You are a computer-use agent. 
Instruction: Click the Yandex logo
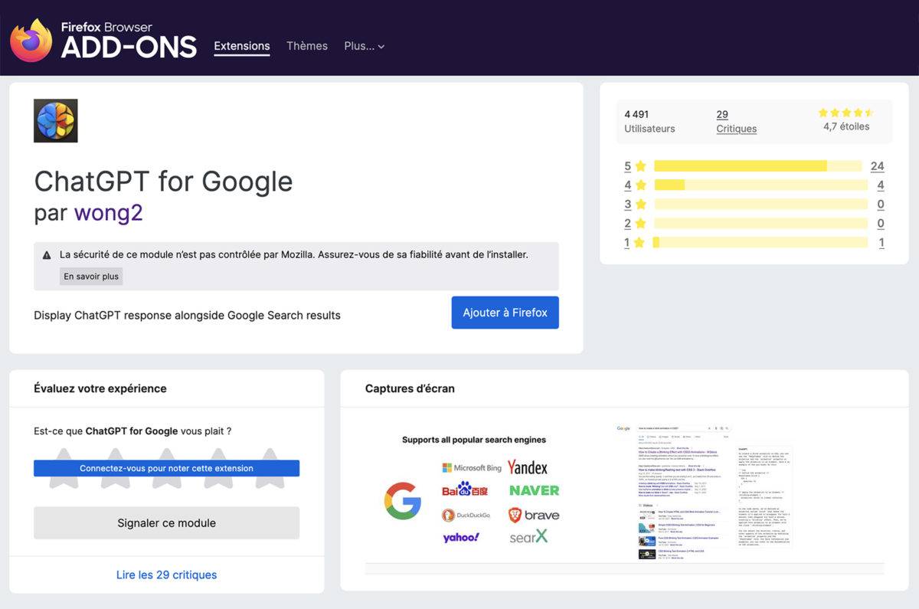click(528, 467)
